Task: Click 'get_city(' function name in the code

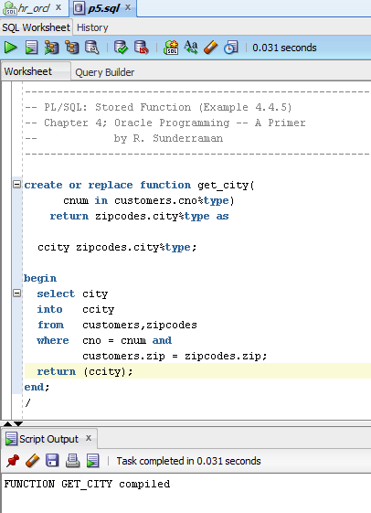Action: point(226,186)
